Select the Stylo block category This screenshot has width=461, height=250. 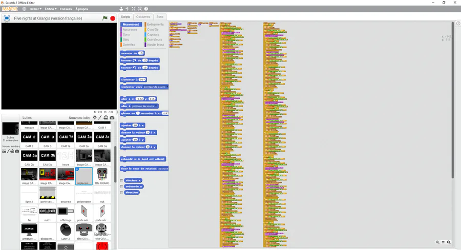pyautogui.click(x=126, y=39)
